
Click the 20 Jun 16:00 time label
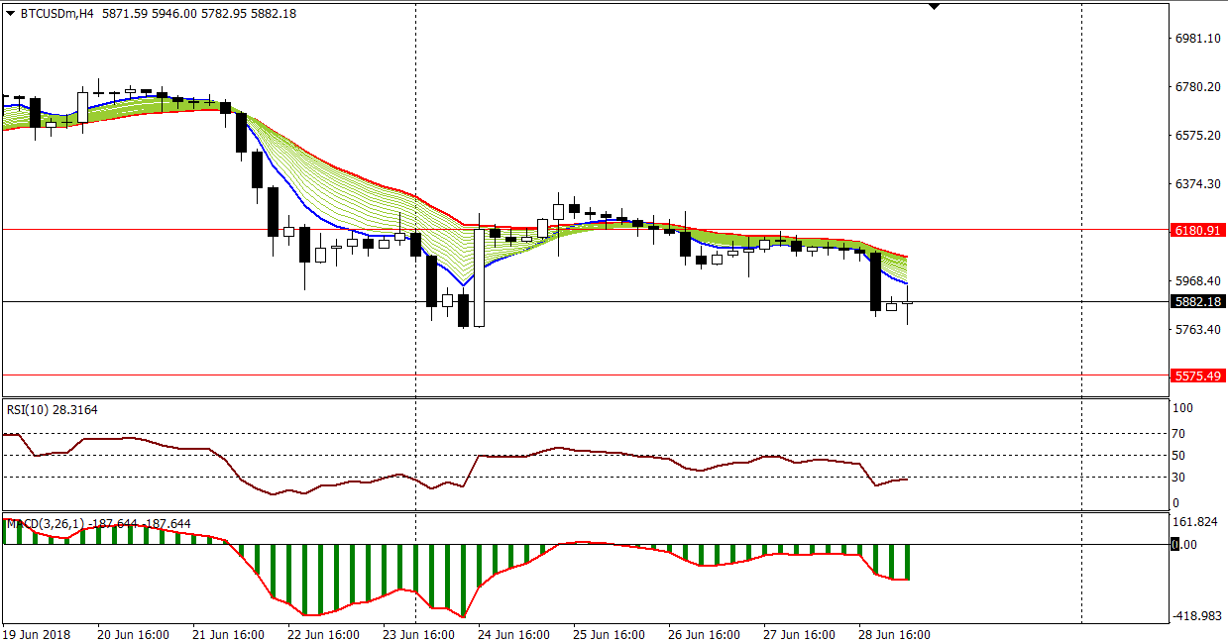point(134,634)
